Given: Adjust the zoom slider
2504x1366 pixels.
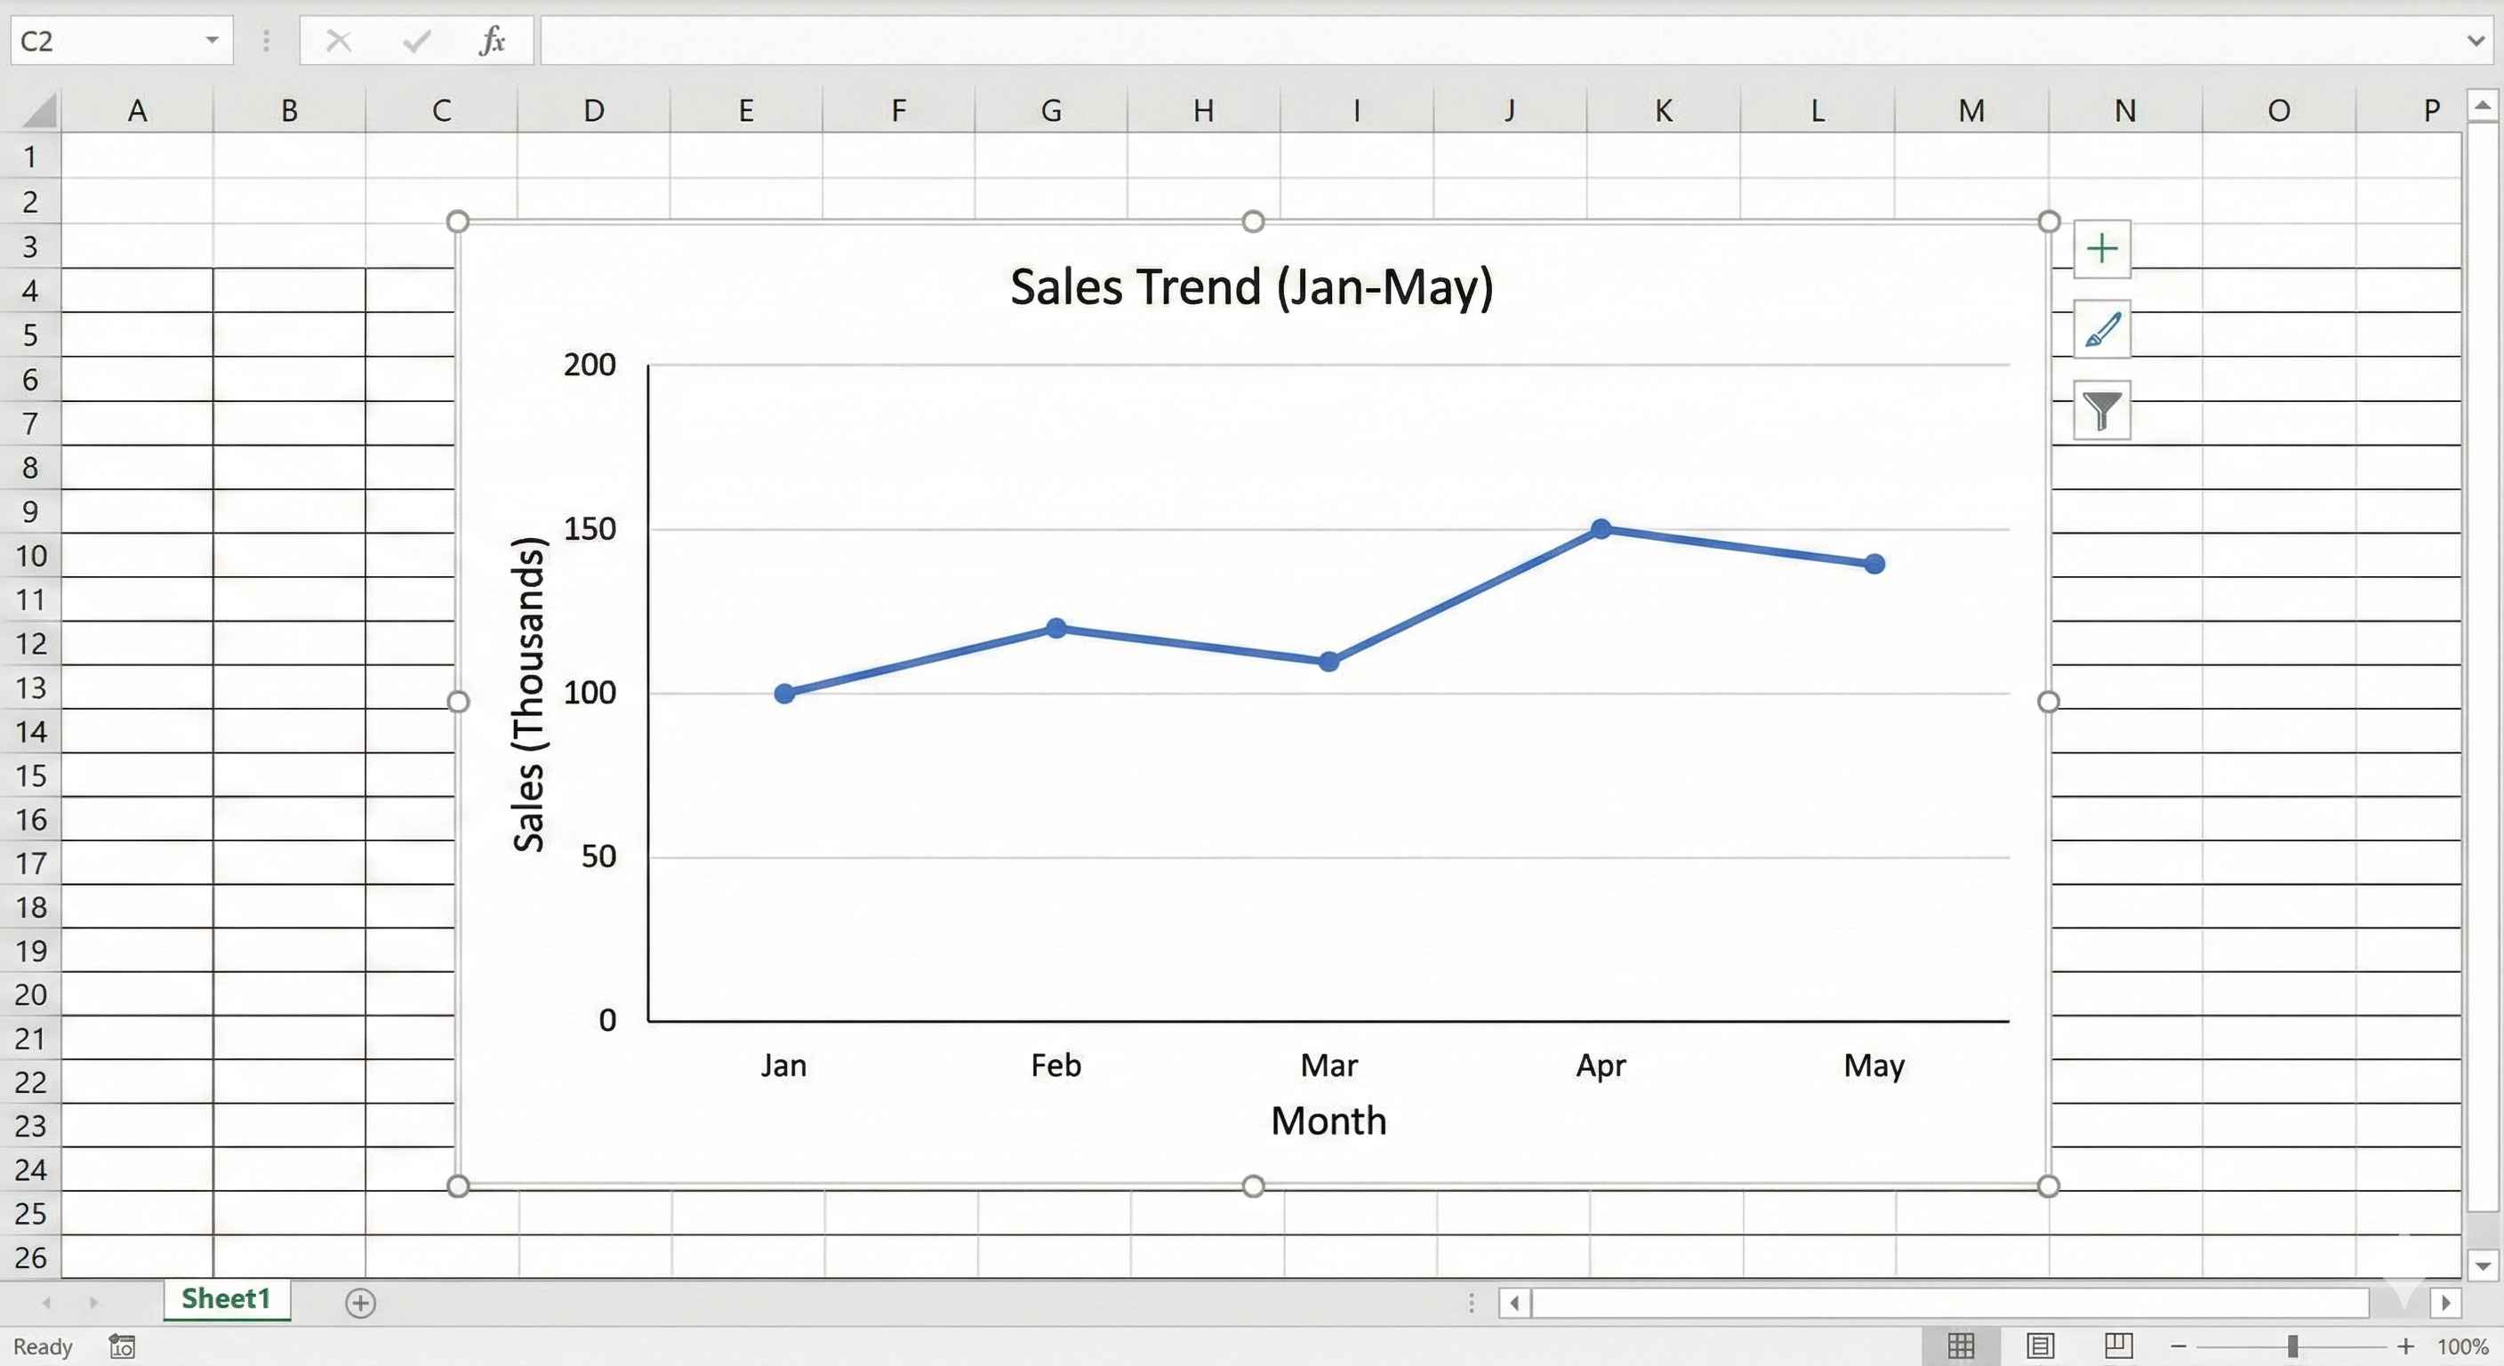Looking at the screenshot, I should tap(2291, 1346).
